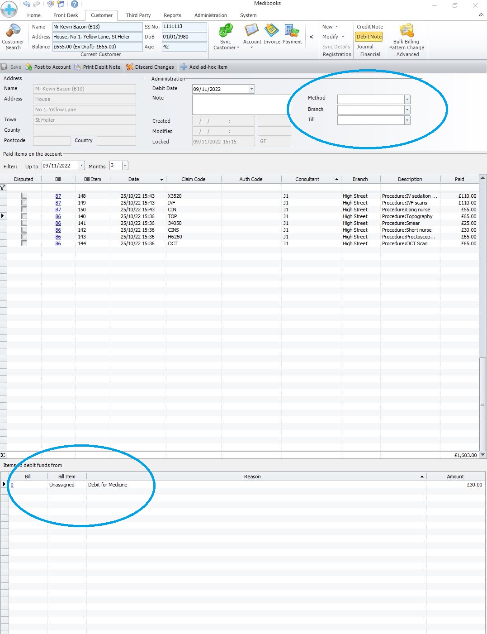Viewport: 487px width, 634px height.
Task: Open bill 87 link in first row
Action: (x=58, y=196)
